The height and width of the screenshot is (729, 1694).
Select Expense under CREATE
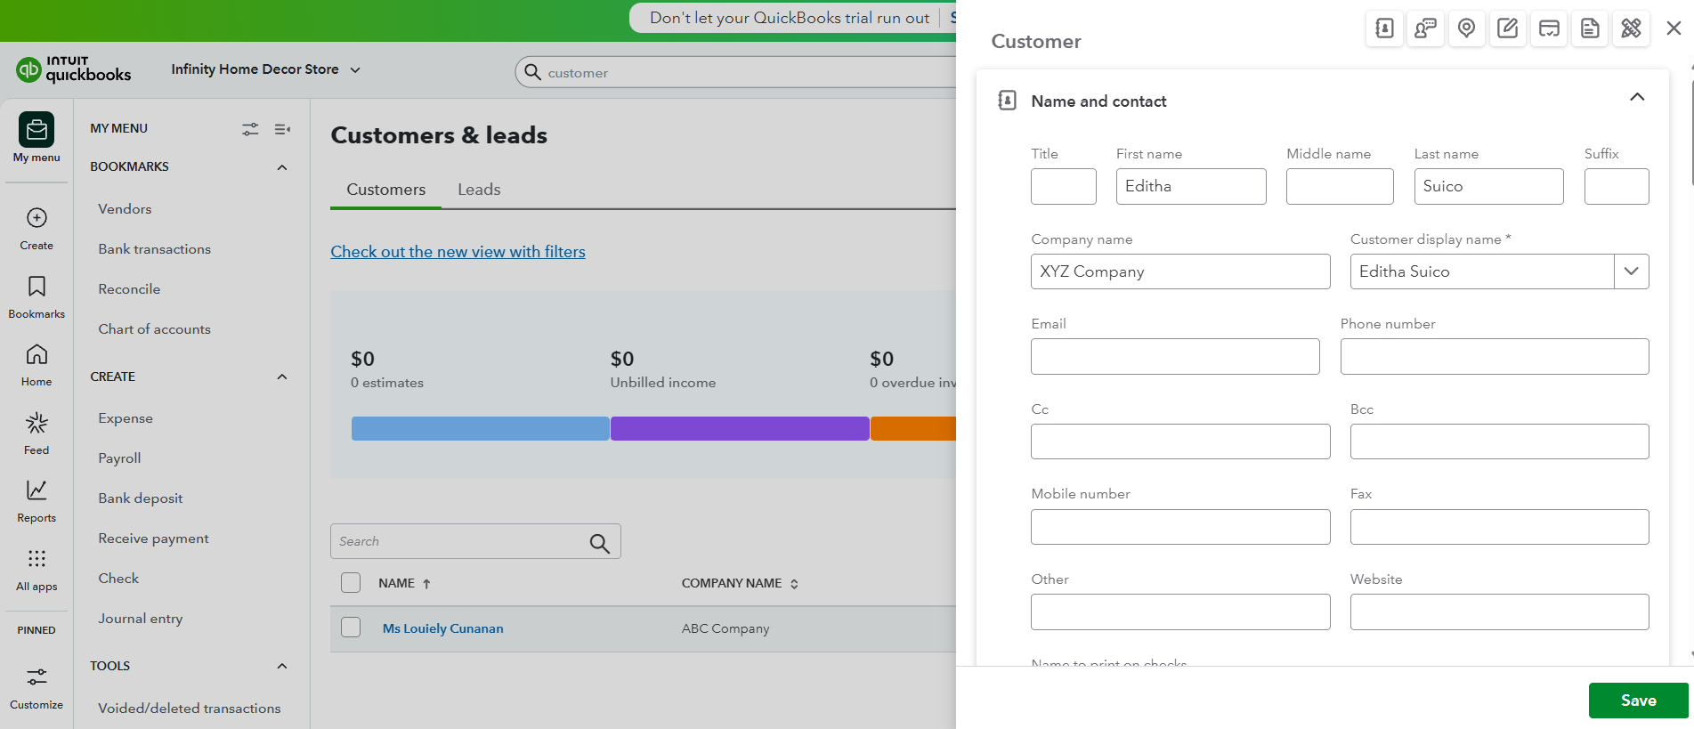coord(126,418)
